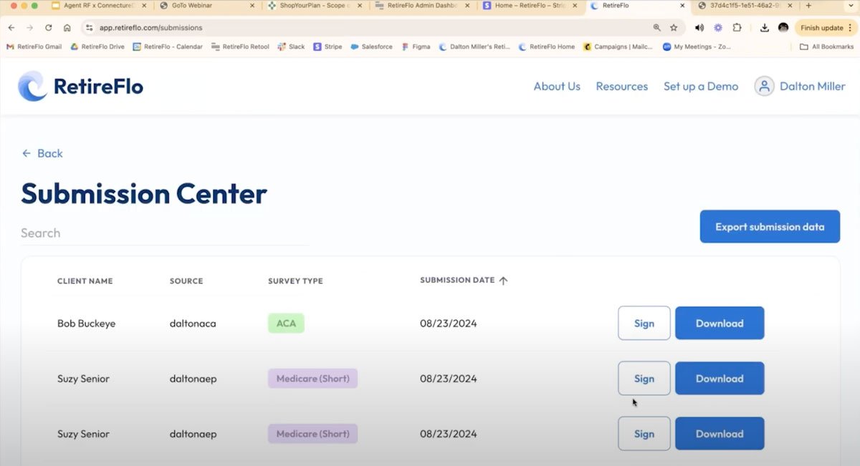Select the Bob Buckeye client name
This screenshot has height=466, width=860.
tap(86, 324)
